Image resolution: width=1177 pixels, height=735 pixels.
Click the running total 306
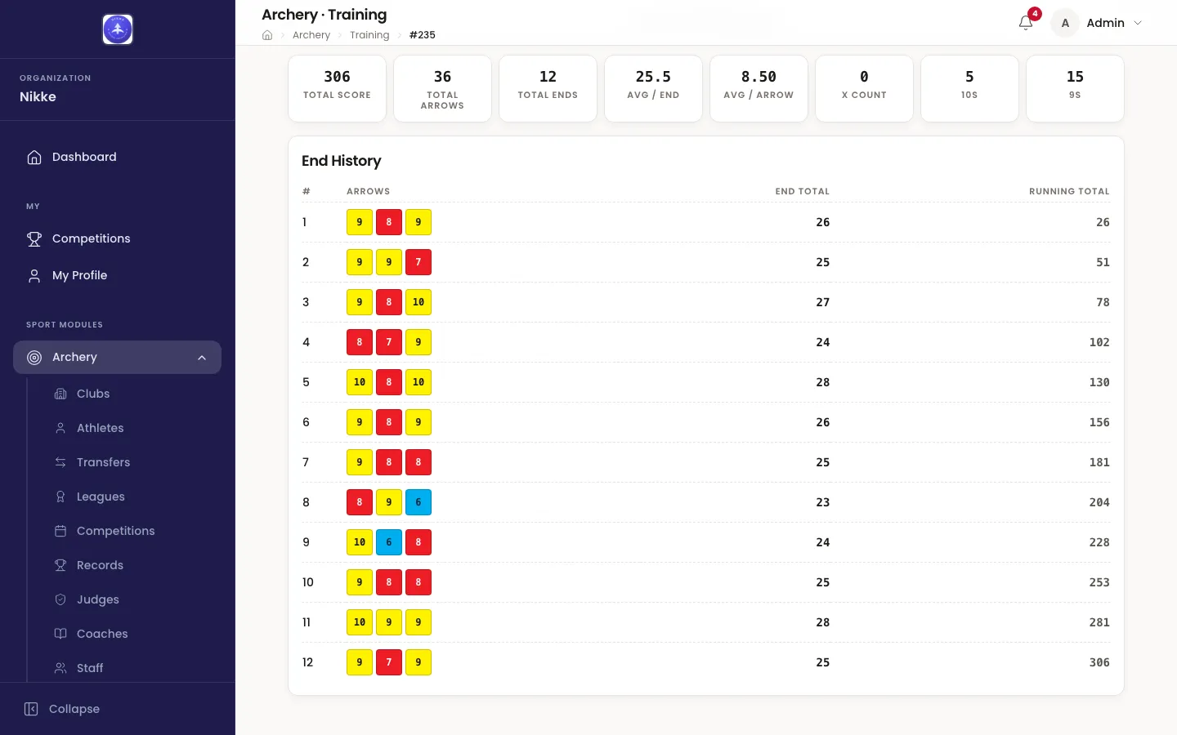(x=1099, y=662)
